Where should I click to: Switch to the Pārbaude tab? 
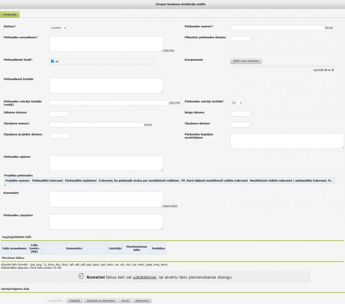(10, 14)
